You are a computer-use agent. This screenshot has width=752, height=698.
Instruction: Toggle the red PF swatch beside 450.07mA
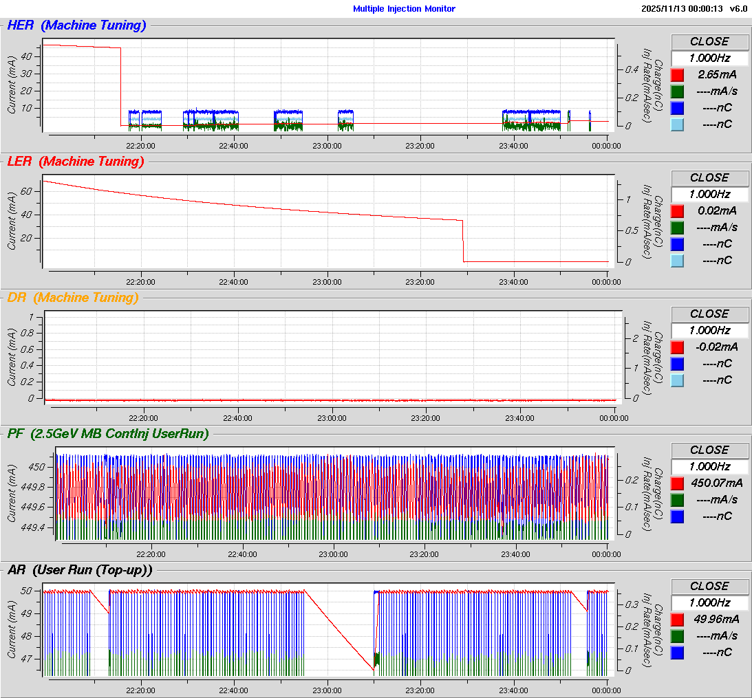678,483
